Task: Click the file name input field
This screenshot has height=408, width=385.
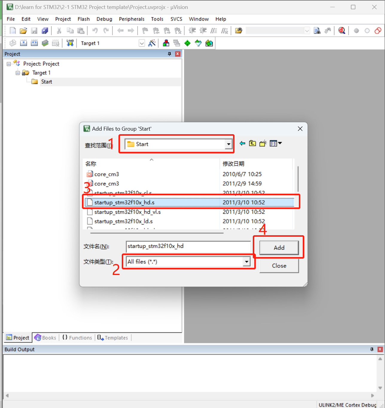Action: coord(188,246)
